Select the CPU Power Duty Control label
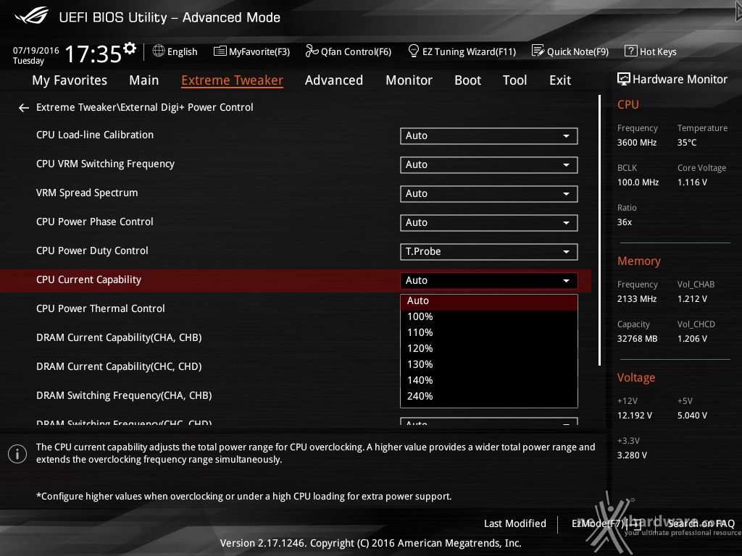This screenshot has width=742, height=556. pos(92,250)
